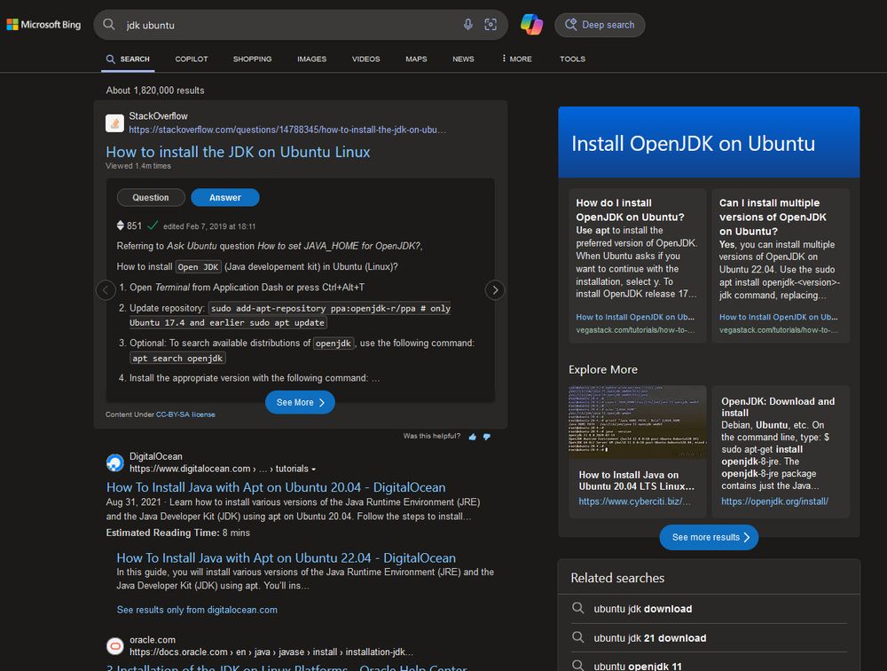This screenshot has height=671, width=887.
Task: Click apt search openjdk code snippet
Action: pos(177,358)
